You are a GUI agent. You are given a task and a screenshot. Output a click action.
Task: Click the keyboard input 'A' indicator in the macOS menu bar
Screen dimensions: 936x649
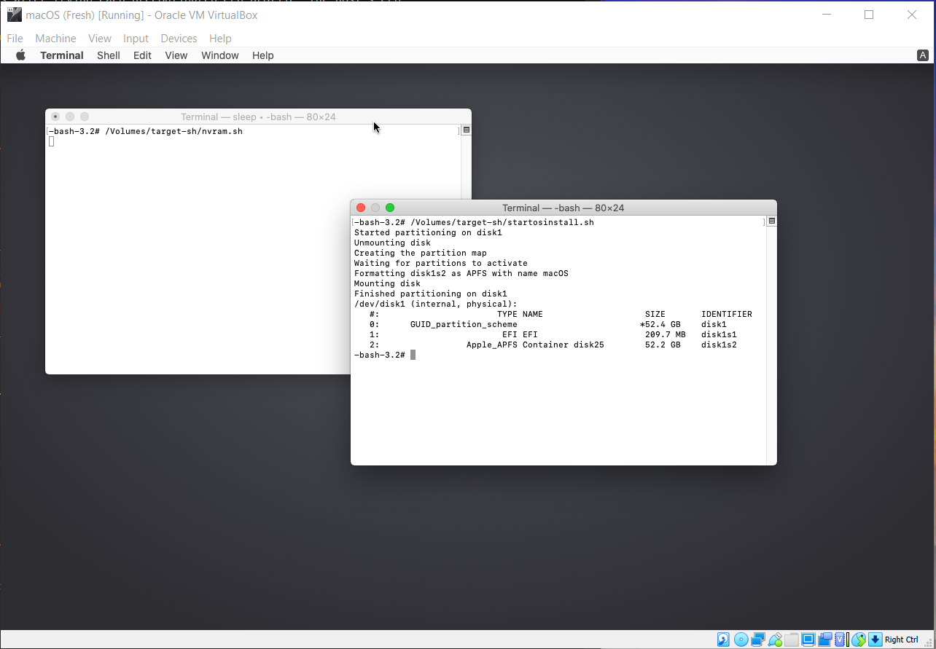point(923,55)
